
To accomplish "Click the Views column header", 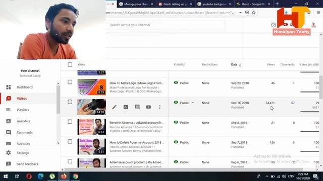I will point(271,64).
